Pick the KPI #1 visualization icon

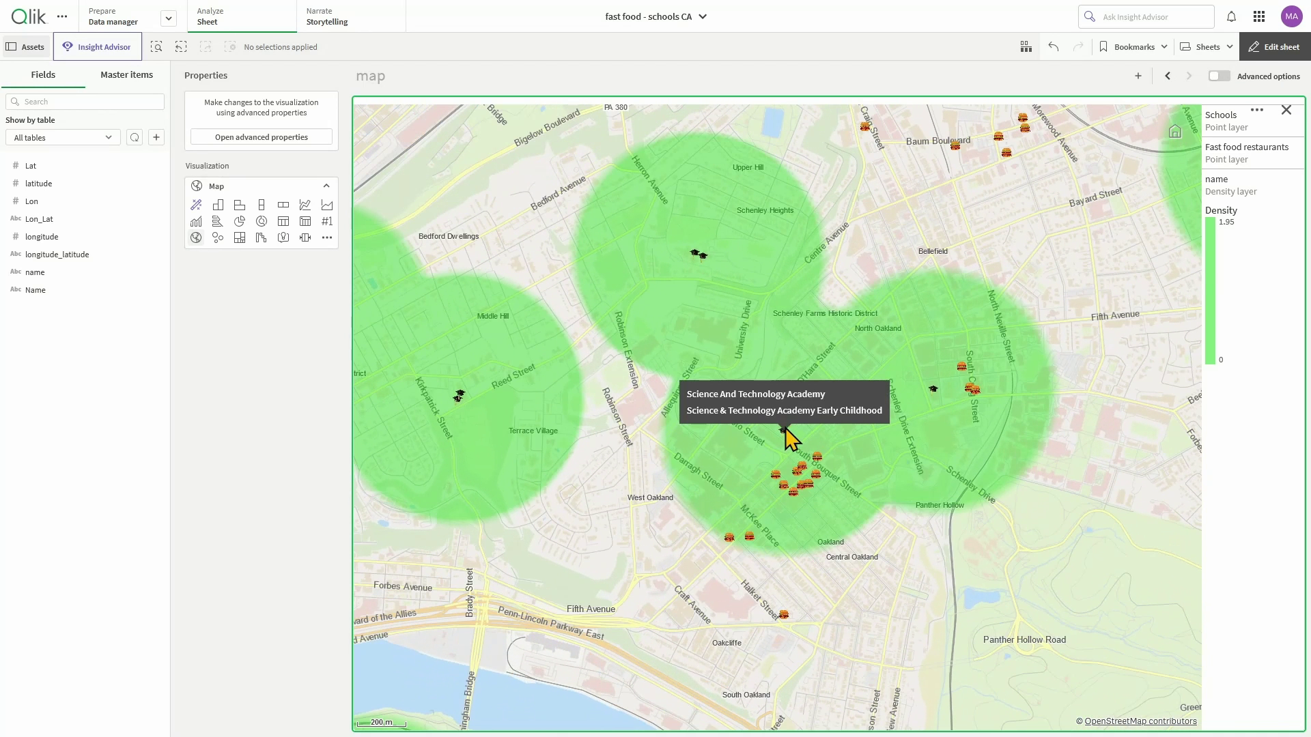(327, 221)
